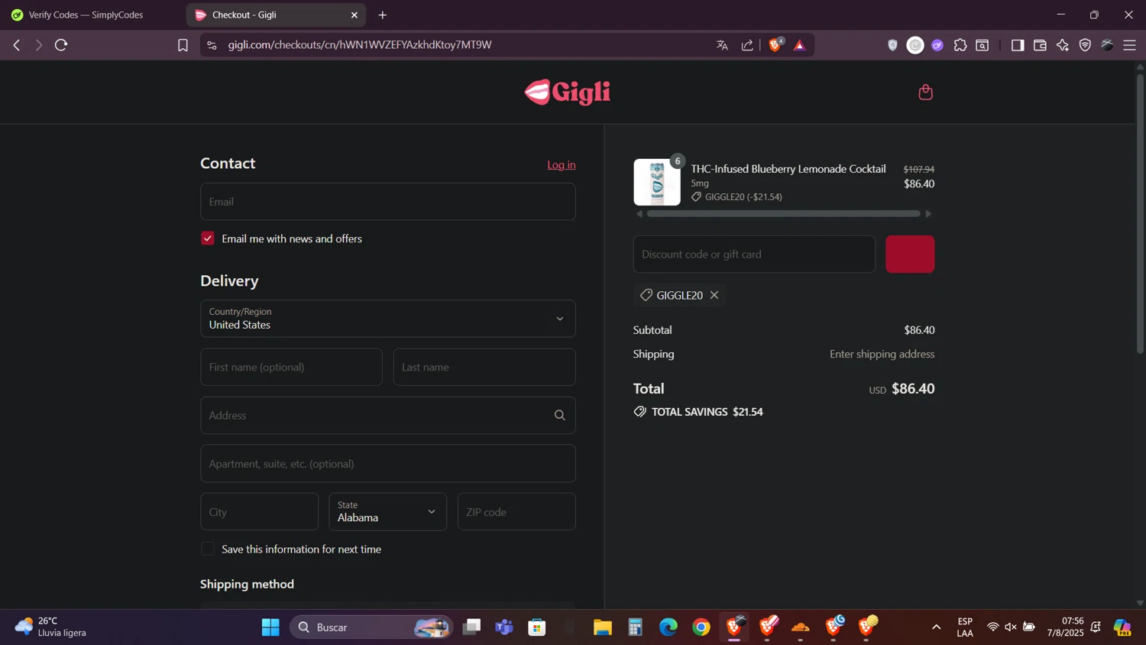This screenshot has height=645, width=1146.
Task: Click the Gigli logo in the header
Action: point(568,92)
